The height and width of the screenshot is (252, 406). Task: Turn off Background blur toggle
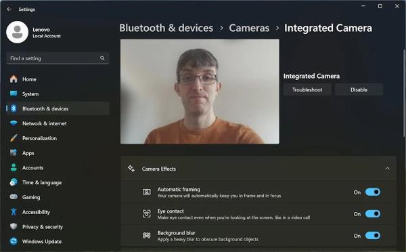373,236
